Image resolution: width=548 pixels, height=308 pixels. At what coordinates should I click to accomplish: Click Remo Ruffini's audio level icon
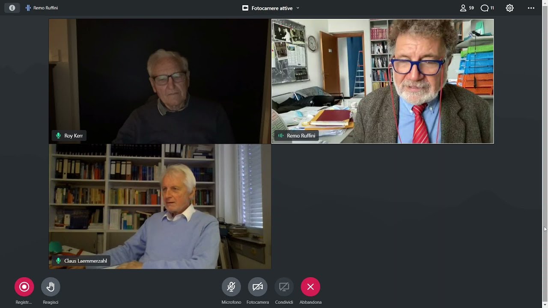pyautogui.click(x=281, y=136)
